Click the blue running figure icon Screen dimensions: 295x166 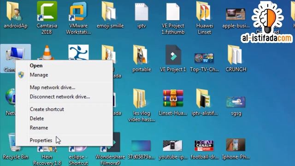click(78, 52)
